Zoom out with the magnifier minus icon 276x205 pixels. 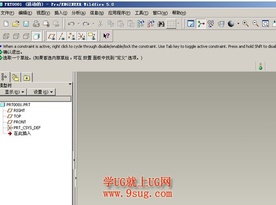pyautogui.click(x=255, y=23)
